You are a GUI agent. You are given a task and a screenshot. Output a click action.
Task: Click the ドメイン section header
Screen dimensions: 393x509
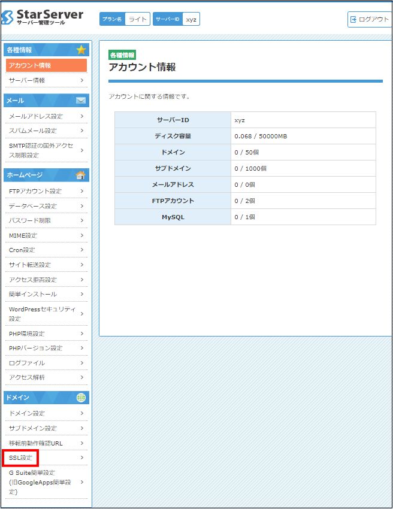coord(47,398)
